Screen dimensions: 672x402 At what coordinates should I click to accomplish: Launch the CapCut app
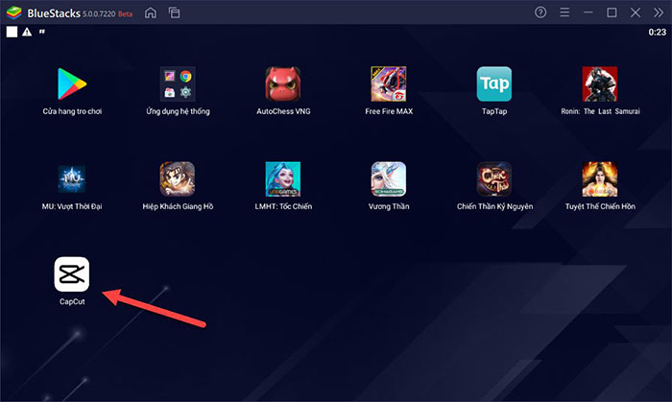(72, 274)
